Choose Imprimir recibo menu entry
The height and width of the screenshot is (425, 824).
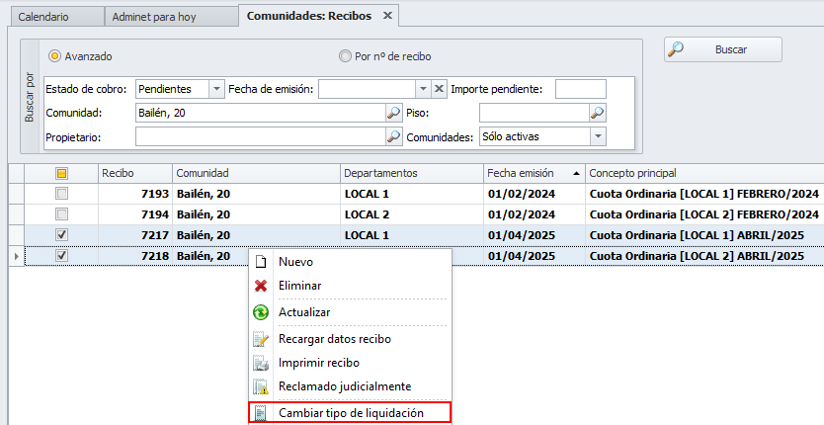point(350,363)
